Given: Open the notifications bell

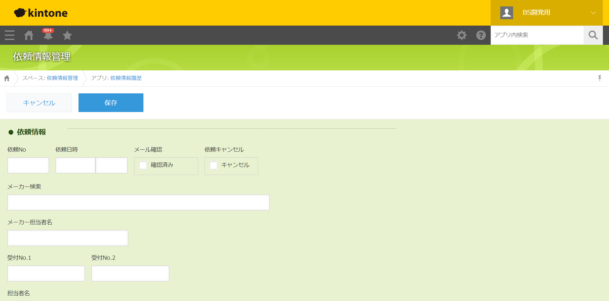Looking at the screenshot, I should click(48, 35).
